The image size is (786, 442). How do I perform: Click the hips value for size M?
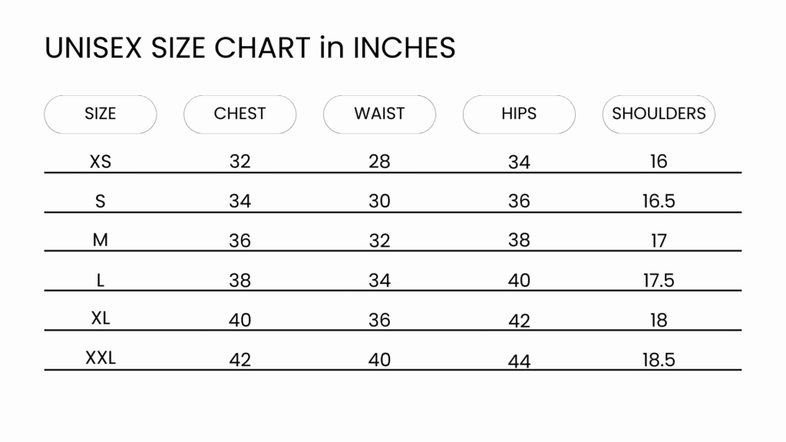[519, 241]
